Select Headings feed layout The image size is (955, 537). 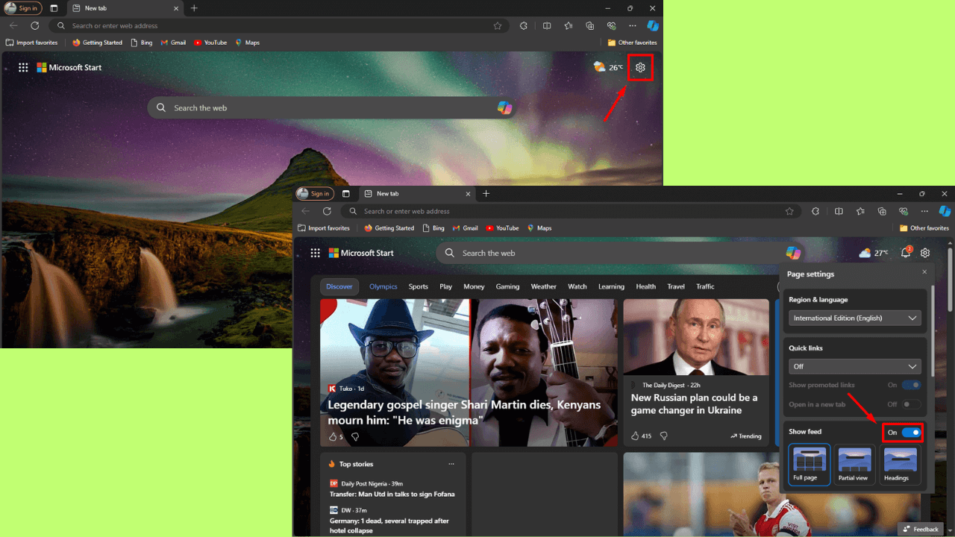pyautogui.click(x=901, y=465)
